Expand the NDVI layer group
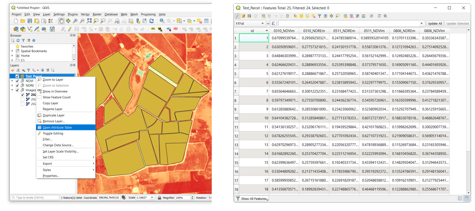This screenshot has height=211, width=475. (x=13, y=81)
